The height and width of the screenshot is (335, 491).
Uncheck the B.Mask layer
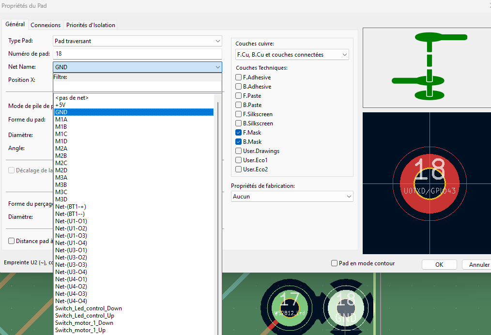click(x=239, y=142)
